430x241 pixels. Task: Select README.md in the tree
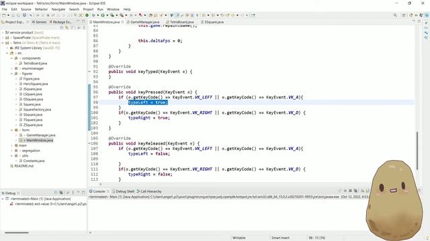[24, 166]
